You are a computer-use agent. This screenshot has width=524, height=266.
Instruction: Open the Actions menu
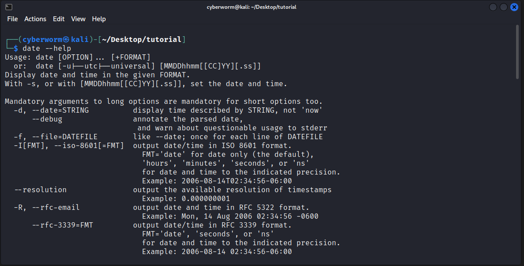[x=35, y=19]
